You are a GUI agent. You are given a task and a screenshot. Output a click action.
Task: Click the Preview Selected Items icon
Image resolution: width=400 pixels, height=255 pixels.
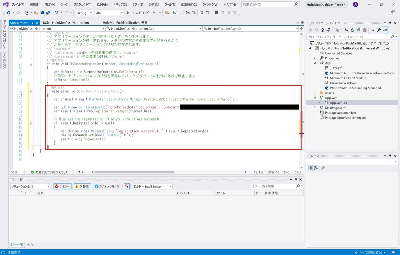[x=385, y=30]
